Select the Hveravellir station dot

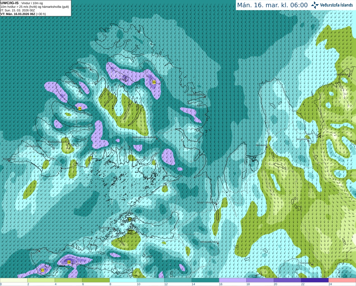(x=312, y=265)
